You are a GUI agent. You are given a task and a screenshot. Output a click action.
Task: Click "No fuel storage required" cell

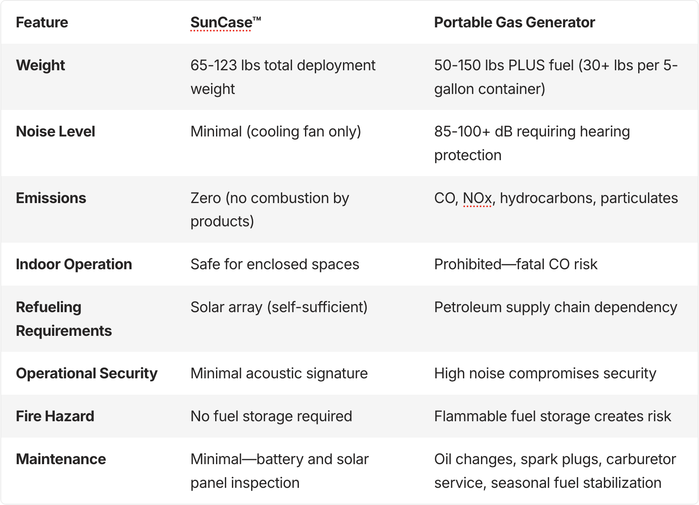(271, 416)
